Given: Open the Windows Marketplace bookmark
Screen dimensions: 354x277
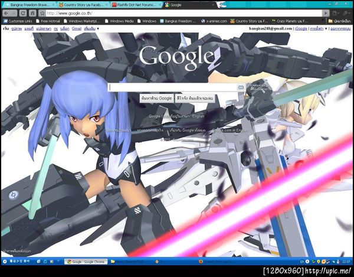Looking at the screenshot, I should click(82, 21).
